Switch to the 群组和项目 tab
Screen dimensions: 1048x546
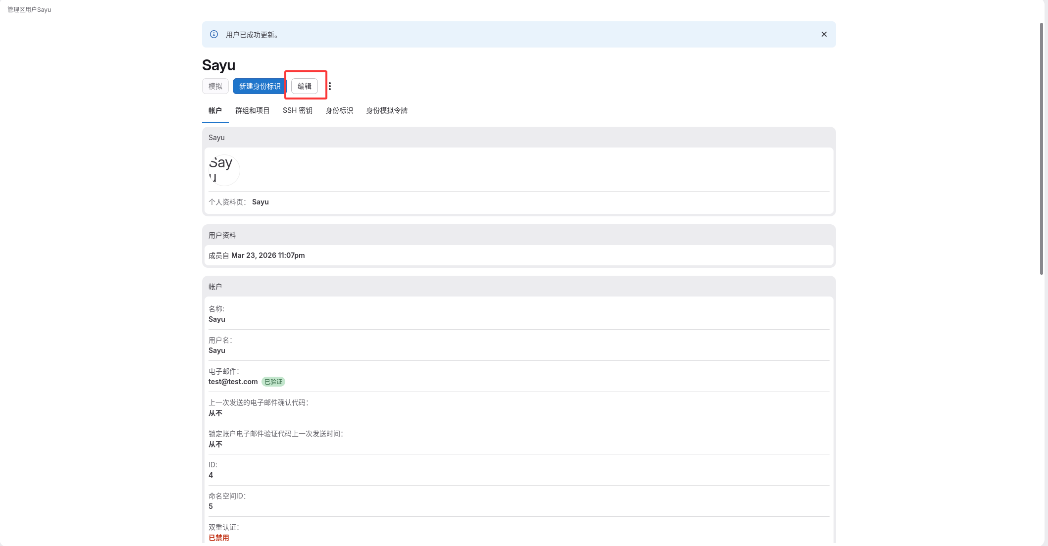[x=252, y=110]
